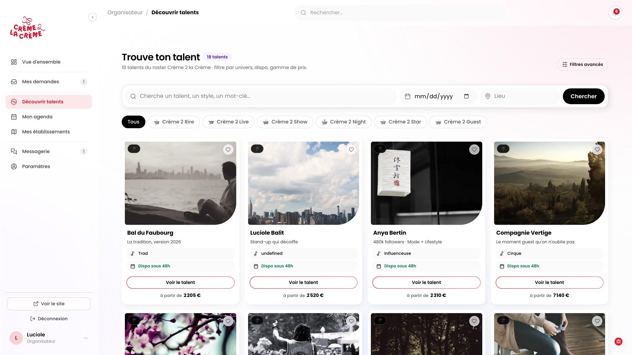Click Dispo sous 48h on the Luciole Balit card
Screen dimensions: 632x355
(303, 266)
